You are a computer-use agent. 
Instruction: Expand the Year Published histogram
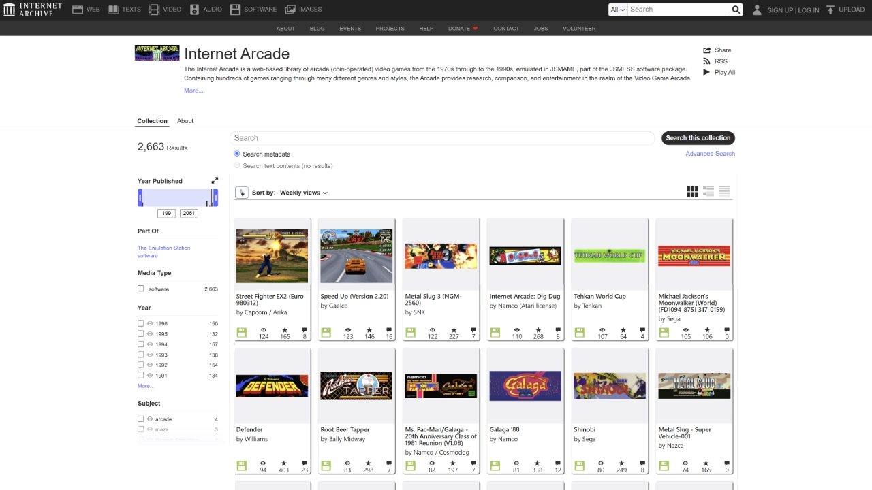tap(215, 180)
